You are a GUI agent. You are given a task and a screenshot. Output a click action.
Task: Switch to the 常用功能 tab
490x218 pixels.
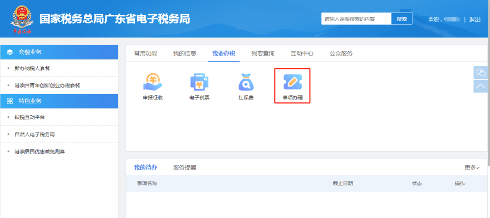tap(146, 53)
